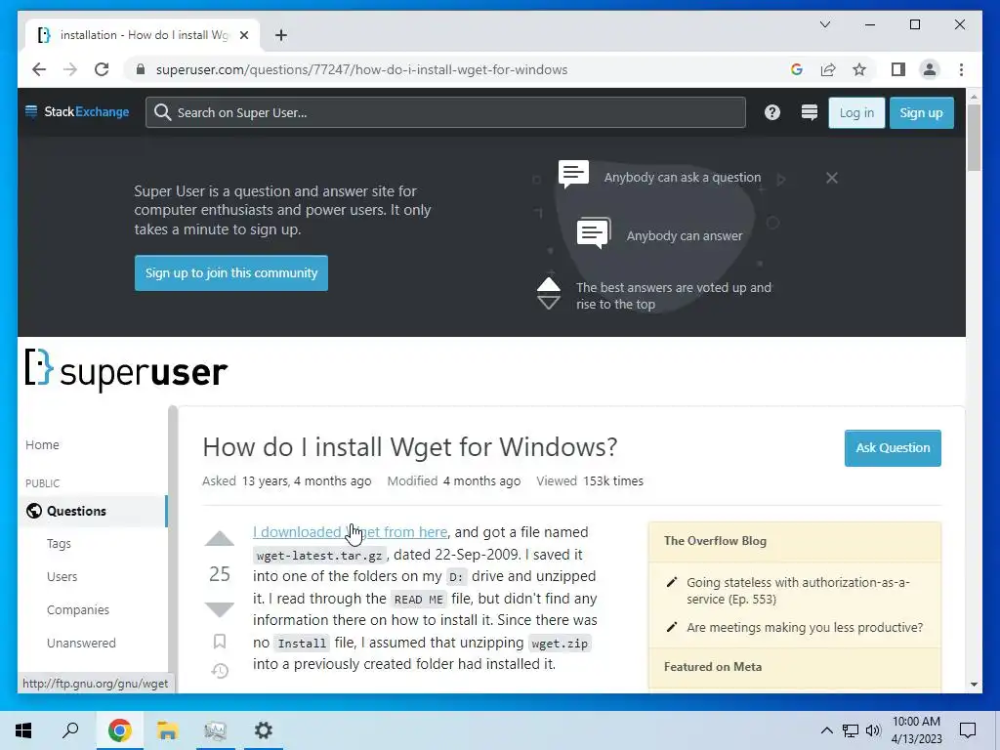Open Users in left sidebar
Image resolution: width=1000 pixels, height=750 pixels.
coord(62,576)
